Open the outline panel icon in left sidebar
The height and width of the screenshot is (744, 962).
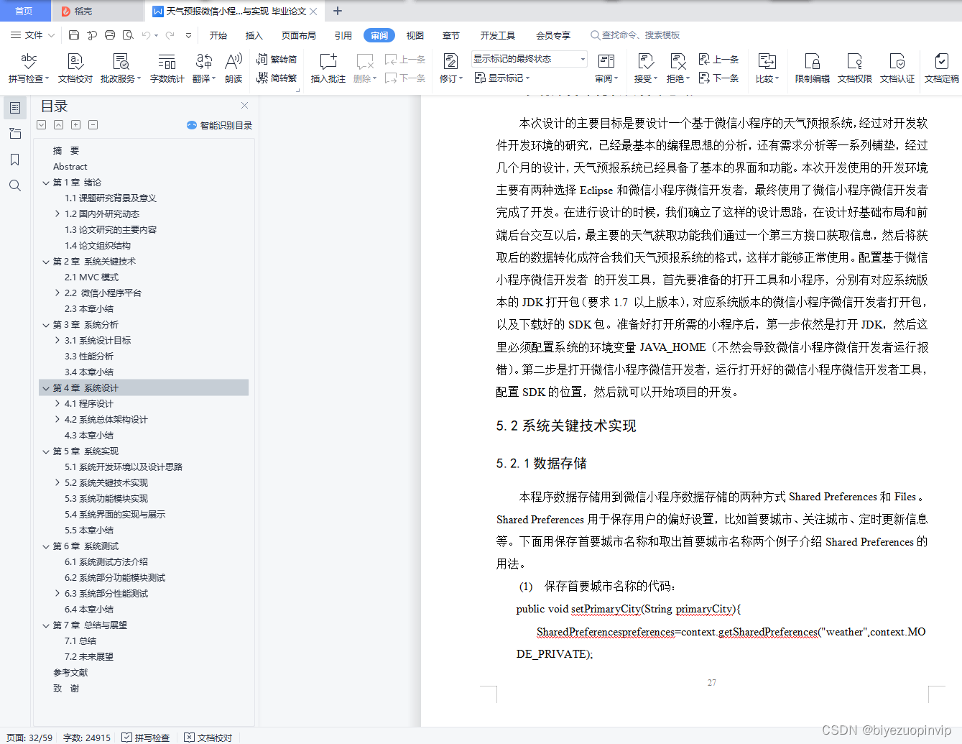(14, 108)
